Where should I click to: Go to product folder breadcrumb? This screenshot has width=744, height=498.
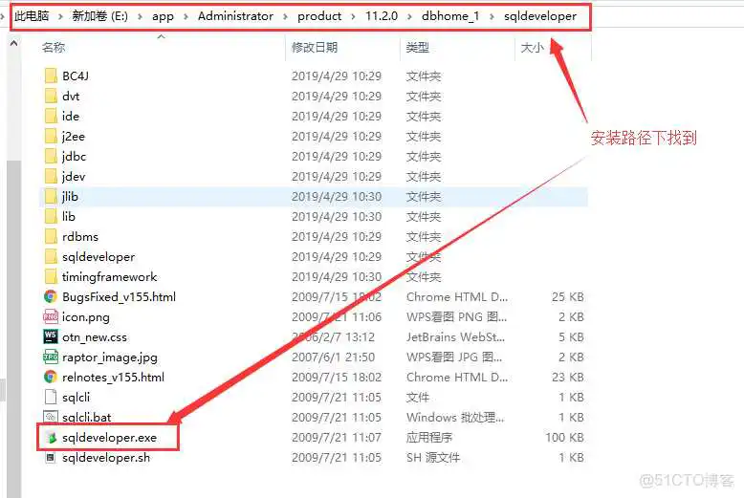(x=319, y=16)
